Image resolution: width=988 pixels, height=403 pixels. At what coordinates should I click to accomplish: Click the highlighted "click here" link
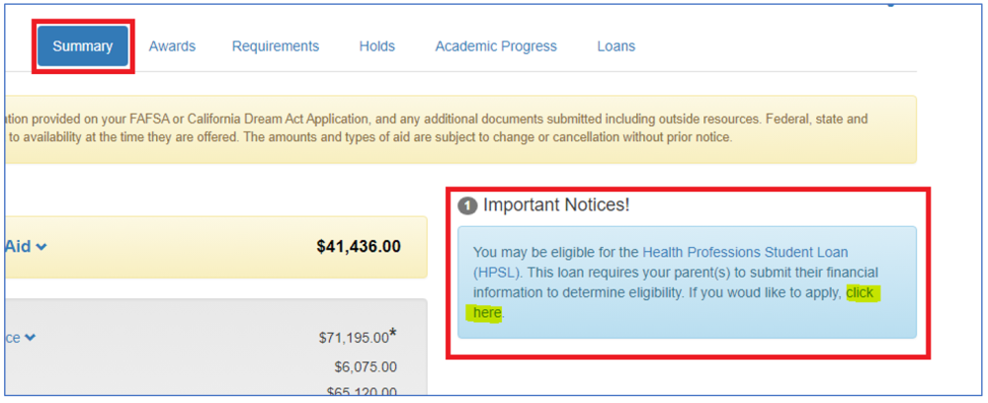click(x=862, y=293)
